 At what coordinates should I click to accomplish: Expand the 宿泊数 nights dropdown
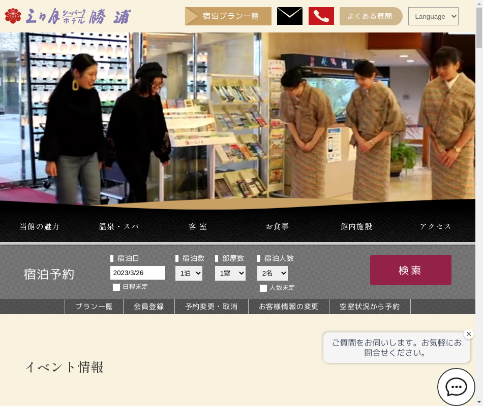click(189, 273)
